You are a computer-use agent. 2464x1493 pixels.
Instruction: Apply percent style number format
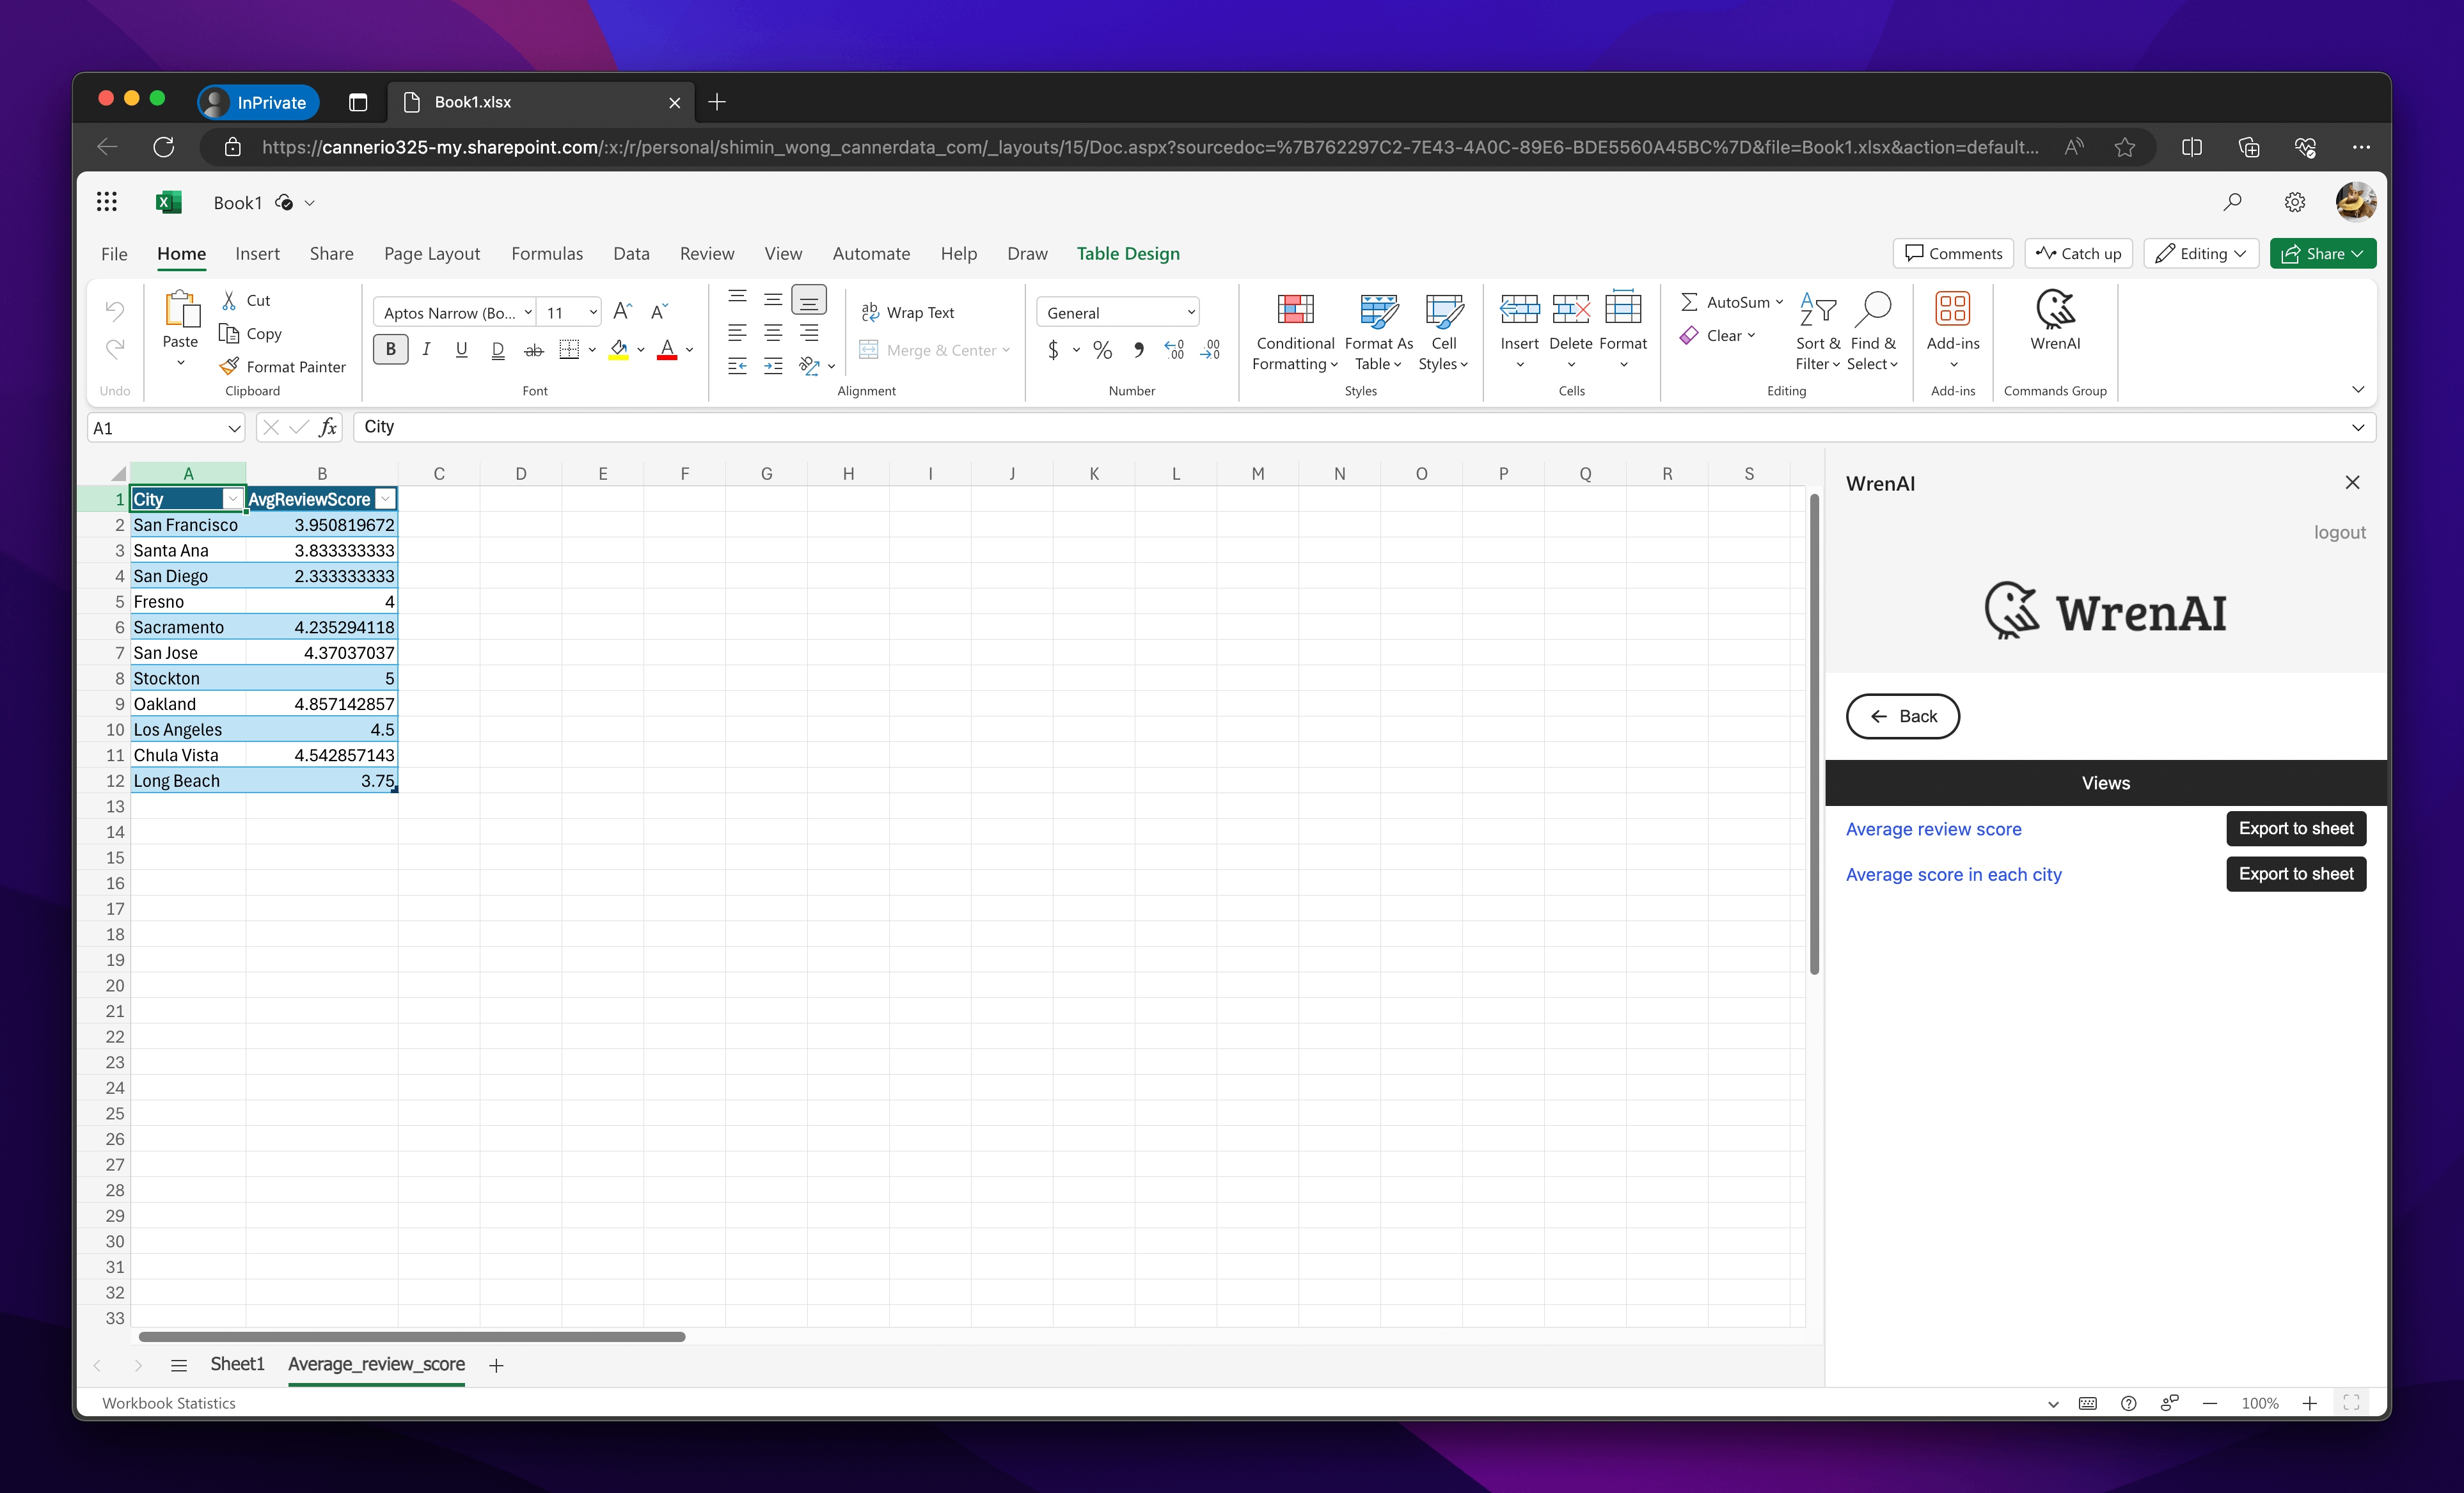click(x=1102, y=350)
